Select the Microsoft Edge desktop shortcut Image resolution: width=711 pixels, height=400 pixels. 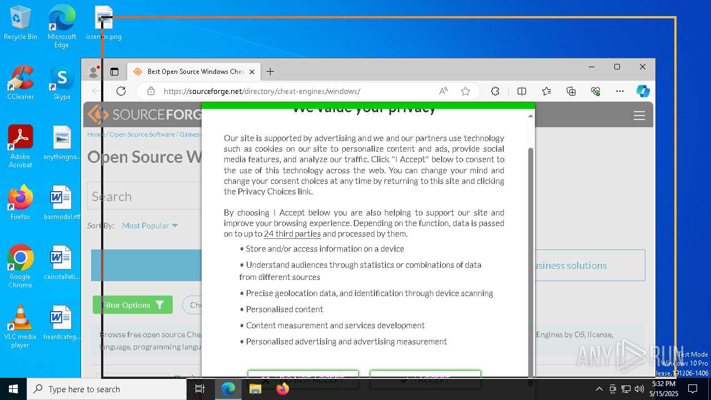62,27
